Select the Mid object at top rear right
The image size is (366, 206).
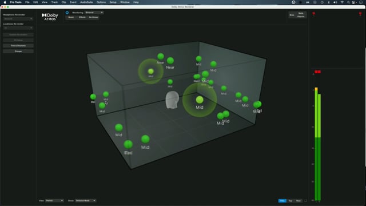click(x=213, y=64)
